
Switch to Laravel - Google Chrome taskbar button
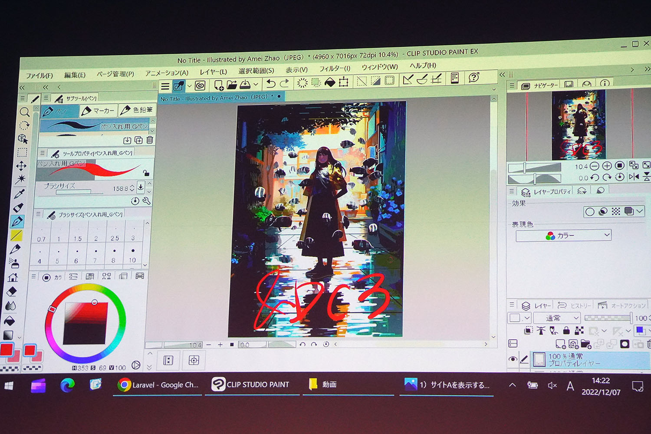coord(158,385)
